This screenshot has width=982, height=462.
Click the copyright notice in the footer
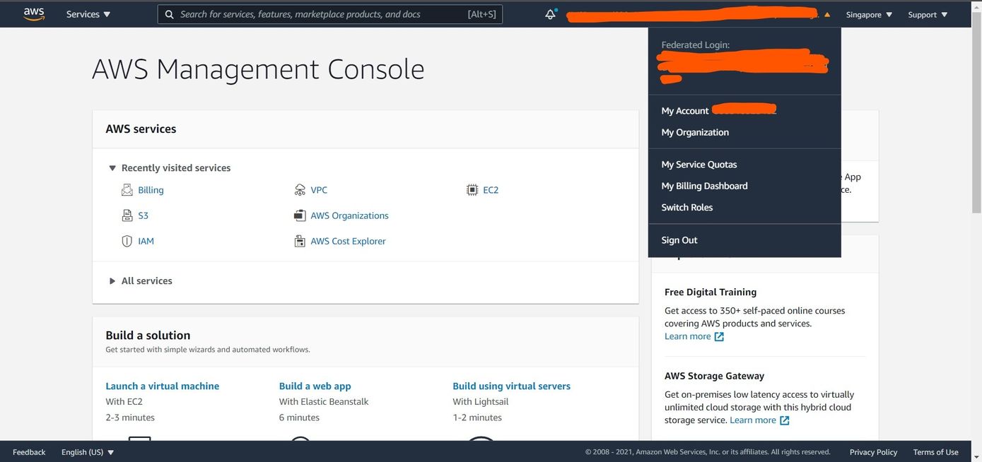708,452
